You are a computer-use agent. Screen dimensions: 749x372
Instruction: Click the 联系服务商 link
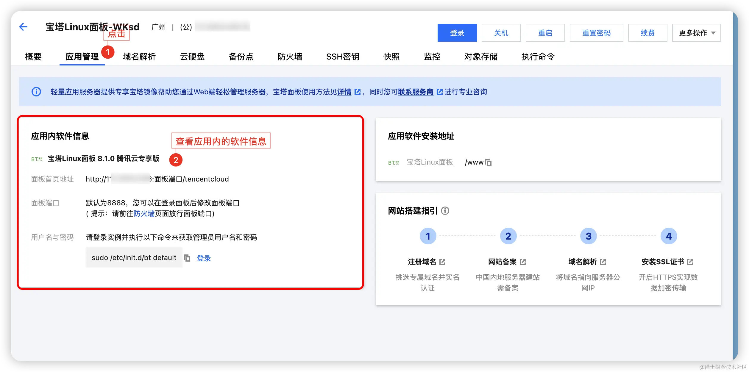tap(416, 92)
